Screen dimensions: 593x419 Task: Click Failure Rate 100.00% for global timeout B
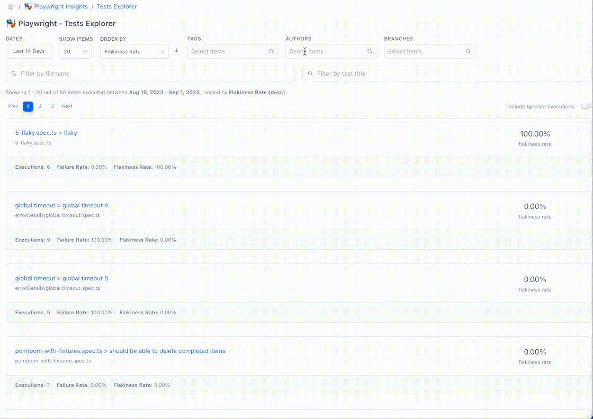pos(85,313)
